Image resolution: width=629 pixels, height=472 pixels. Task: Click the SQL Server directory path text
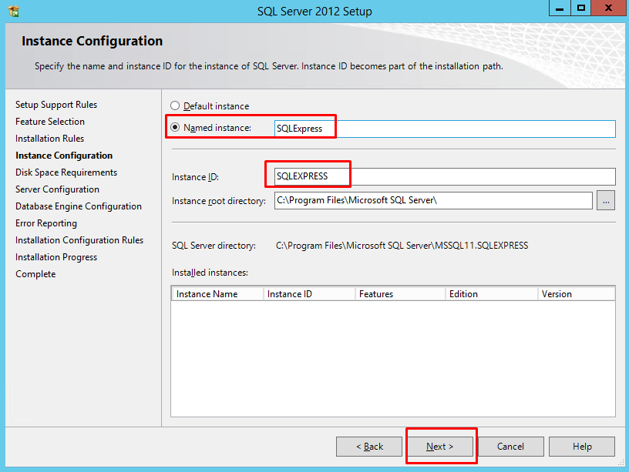[x=402, y=246]
